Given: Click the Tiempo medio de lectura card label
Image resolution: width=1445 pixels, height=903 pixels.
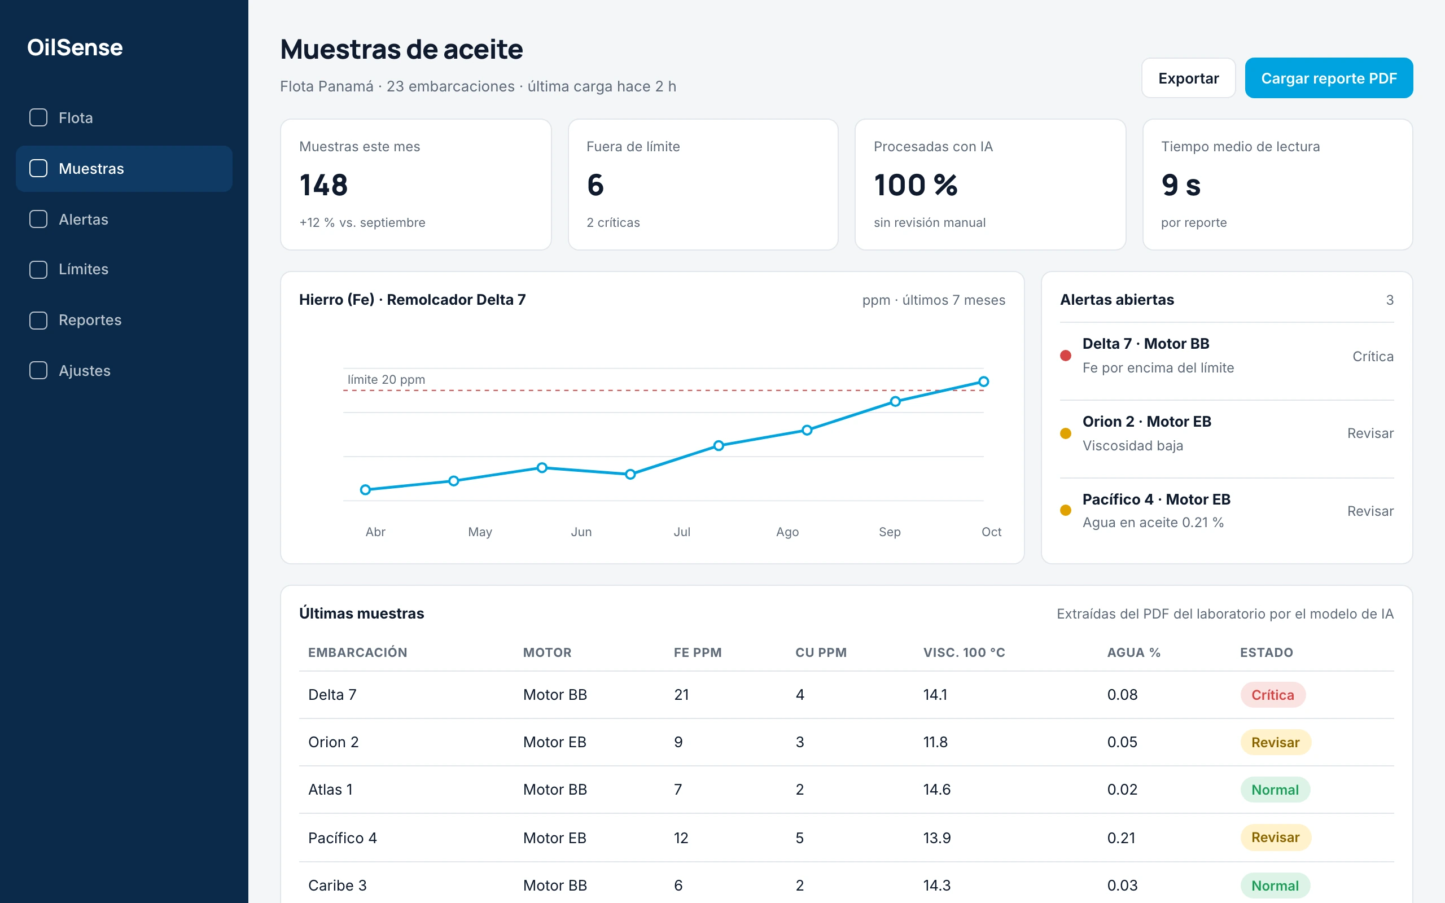Looking at the screenshot, I should [1240, 146].
